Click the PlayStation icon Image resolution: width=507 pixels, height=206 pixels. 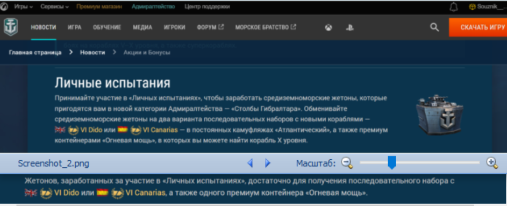click(349, 28)
